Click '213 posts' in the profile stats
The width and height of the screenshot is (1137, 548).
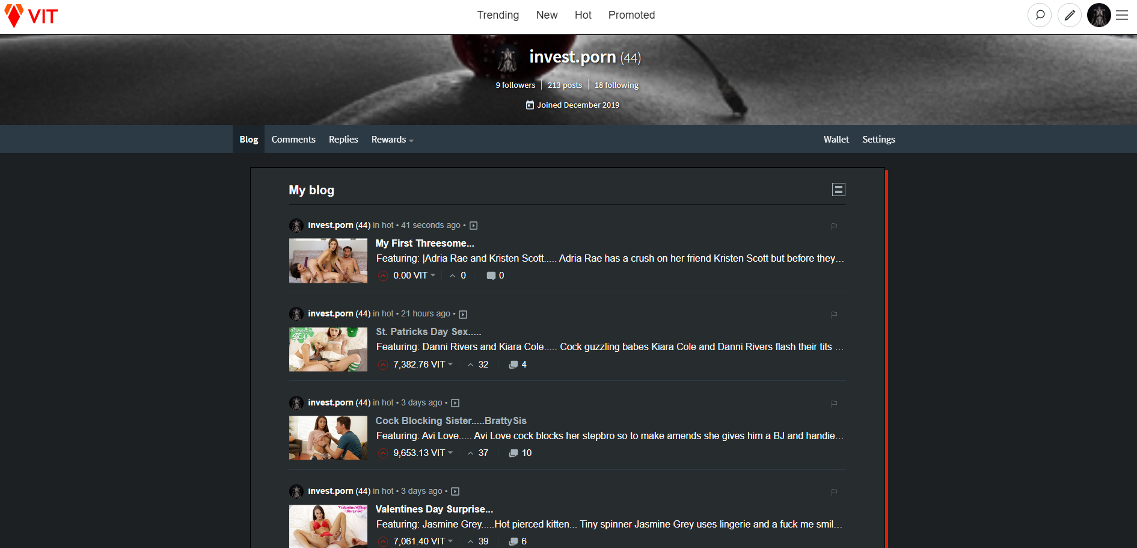click(x=565, y=85)
